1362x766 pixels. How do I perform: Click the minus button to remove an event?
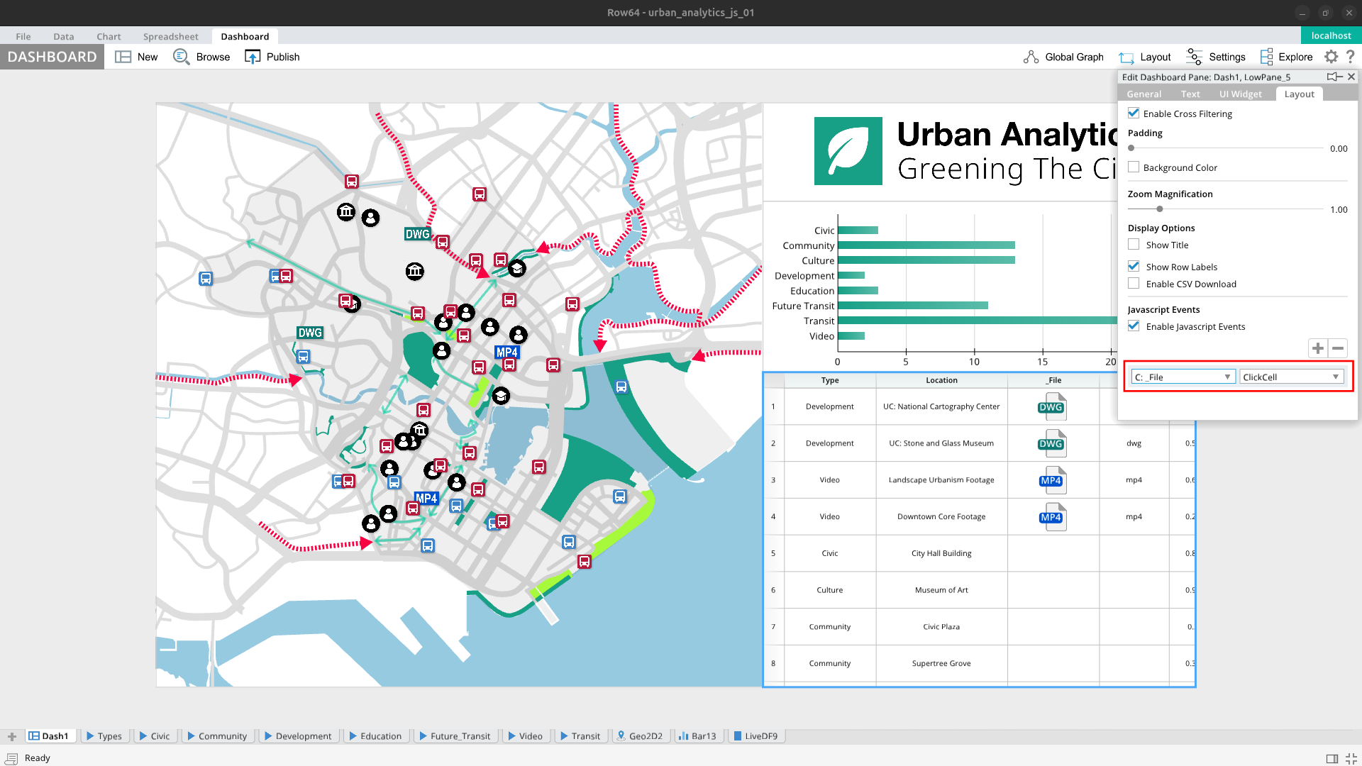(x=1338, y=348)
